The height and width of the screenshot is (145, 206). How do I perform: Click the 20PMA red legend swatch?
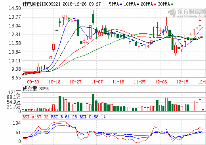pyautogui.click(x=155, y=4)
